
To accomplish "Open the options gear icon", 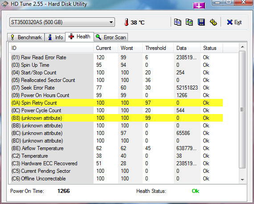I will point(213,22).
